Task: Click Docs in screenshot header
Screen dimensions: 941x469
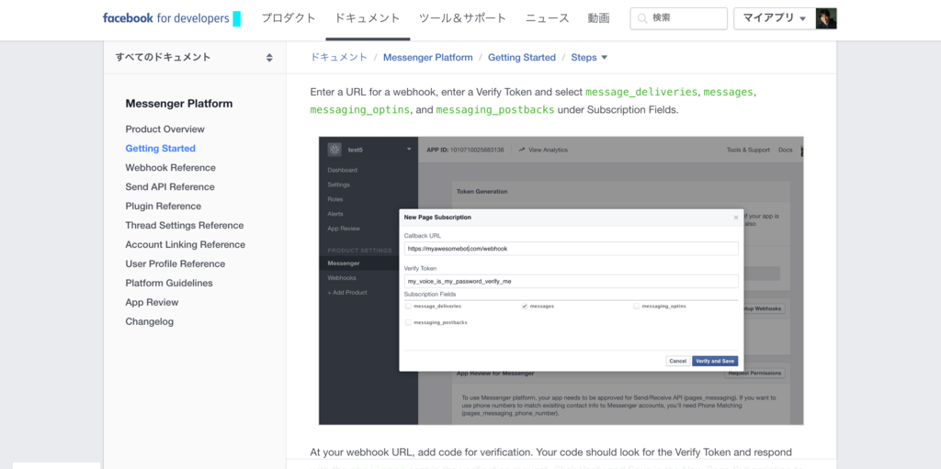Action: (x=785, y=150)
